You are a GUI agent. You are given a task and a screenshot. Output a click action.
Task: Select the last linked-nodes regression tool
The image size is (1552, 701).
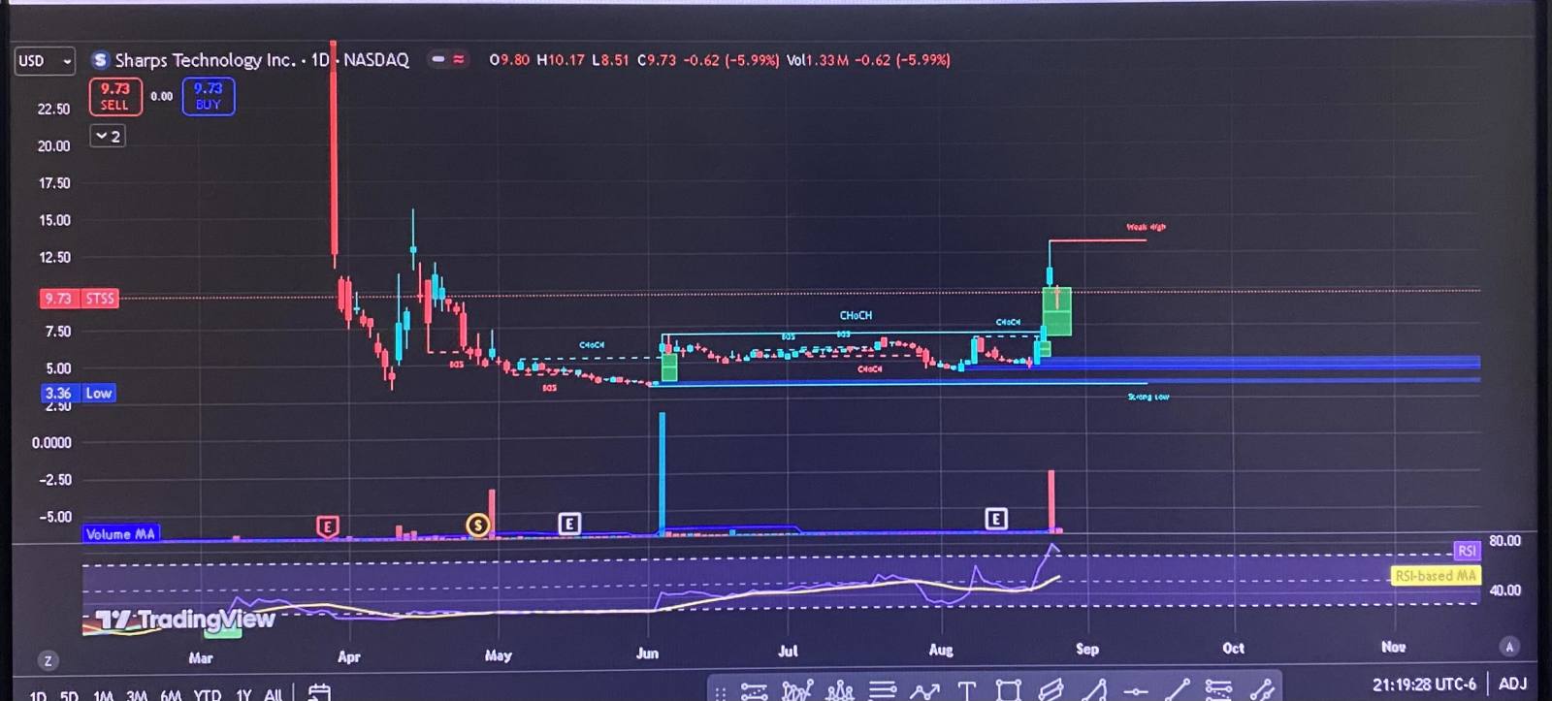pos(1262,689)
